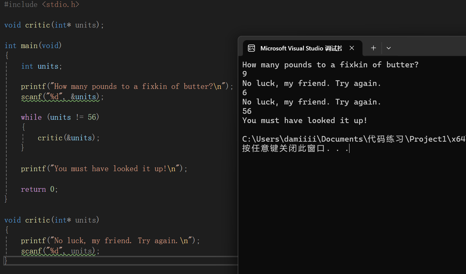Expand the terminal profile dropdown arrow
This screenshot has width=466, height=274.
click(389, 48)
